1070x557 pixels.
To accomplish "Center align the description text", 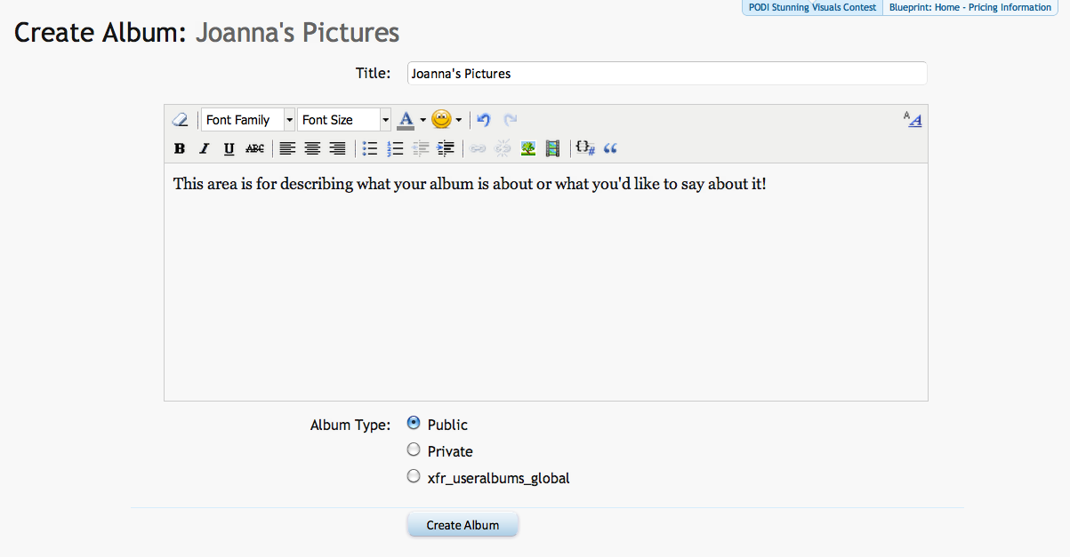I will click(312, 148).
